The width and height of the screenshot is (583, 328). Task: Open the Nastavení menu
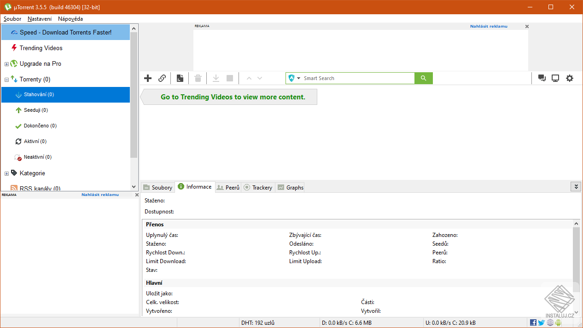point(39,19)
